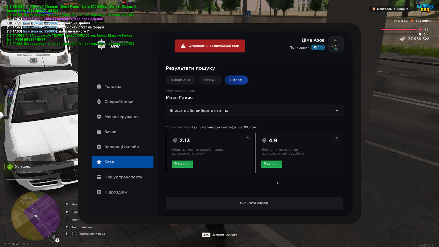Open the Впишіть або виберіть статтю dropdown

tap(254, 110)
